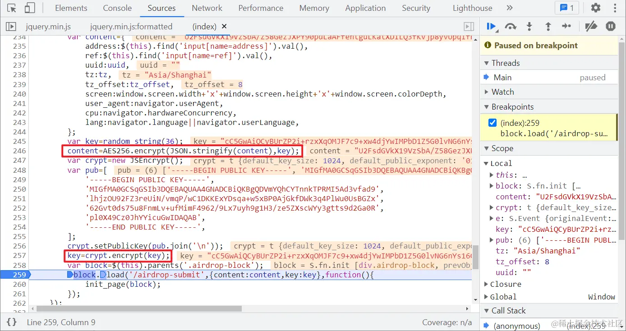Click the horizontal scrollbar thumb in editor
Screen dimensions: 626x331
tap(139, 308)
